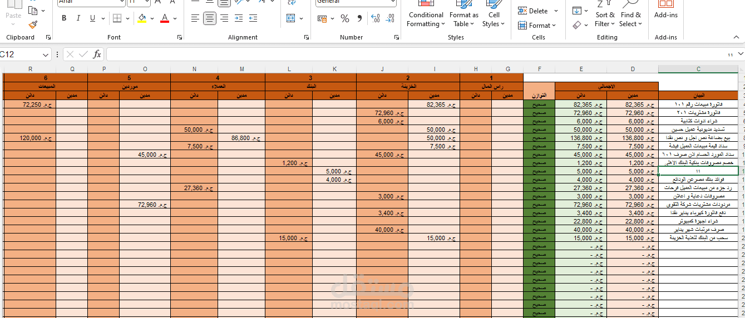
Task: Open the Underline style dropdown arrow
Action: coord(102,18)
